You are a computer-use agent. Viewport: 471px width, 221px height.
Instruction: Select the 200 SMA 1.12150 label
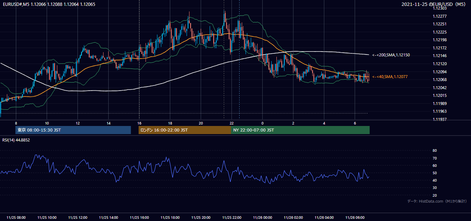point(391,55)
